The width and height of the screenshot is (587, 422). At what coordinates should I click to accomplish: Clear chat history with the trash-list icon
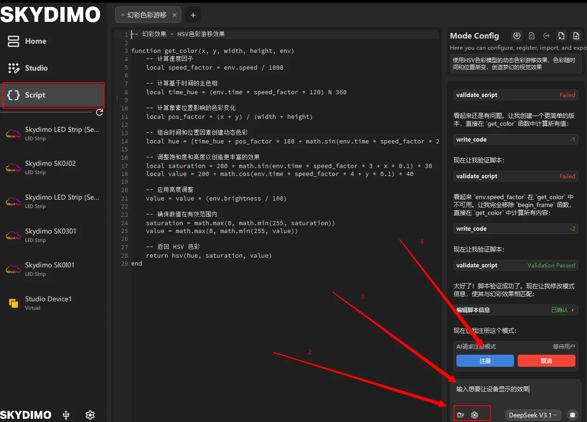click(461, 415)
